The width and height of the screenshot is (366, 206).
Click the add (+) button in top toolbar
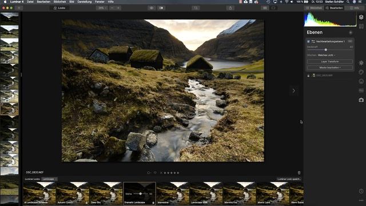pos(19,8)
